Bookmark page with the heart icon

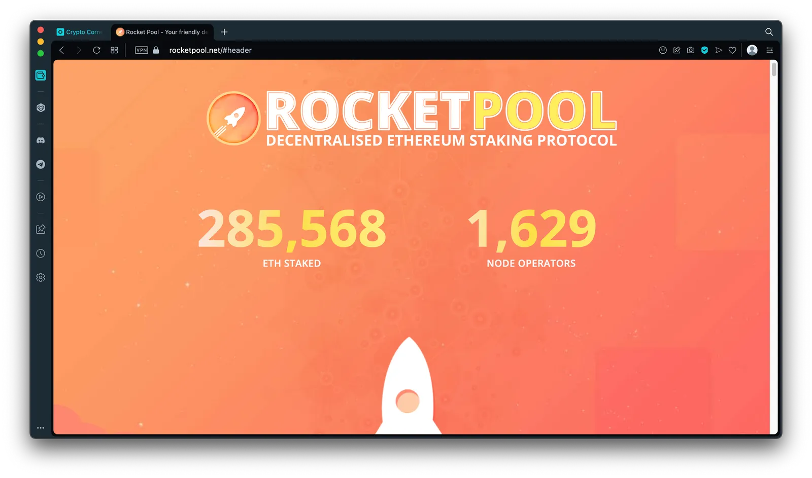pos(732,50)
